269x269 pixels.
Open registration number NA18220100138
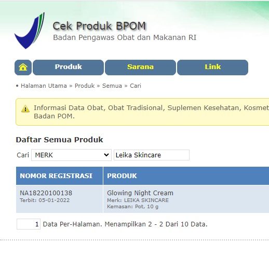pos(46,193)
